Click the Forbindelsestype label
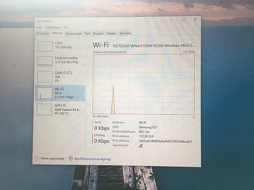This screenshot has height=190, width=254. pos(124,132)
